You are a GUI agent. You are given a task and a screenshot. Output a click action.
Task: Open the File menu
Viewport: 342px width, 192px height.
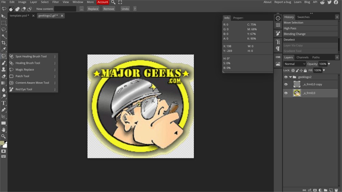[x=3, y=2]
